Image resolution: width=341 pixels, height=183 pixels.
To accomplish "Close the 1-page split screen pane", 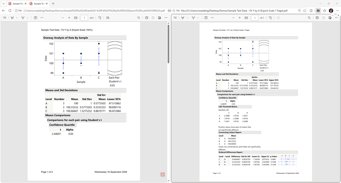I will pos(338,15).
